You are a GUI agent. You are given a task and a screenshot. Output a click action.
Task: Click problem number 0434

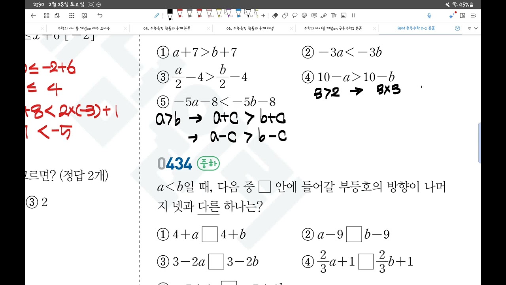174,164
